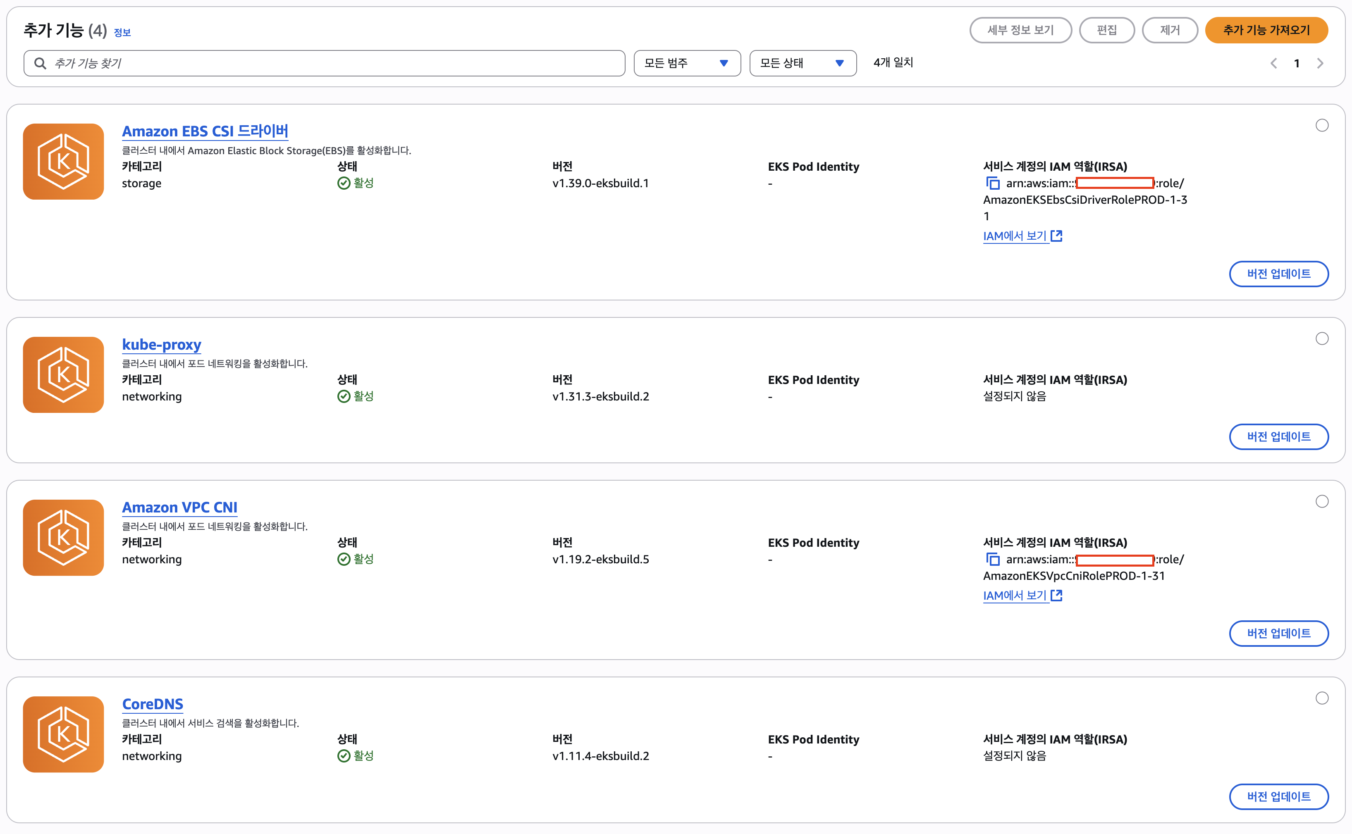Image resolution: width=1352 pixels, height=834 pixels.
Task: Click the Amazon EBS CSI driver add-on icon
Action: [x=63, y=162]
